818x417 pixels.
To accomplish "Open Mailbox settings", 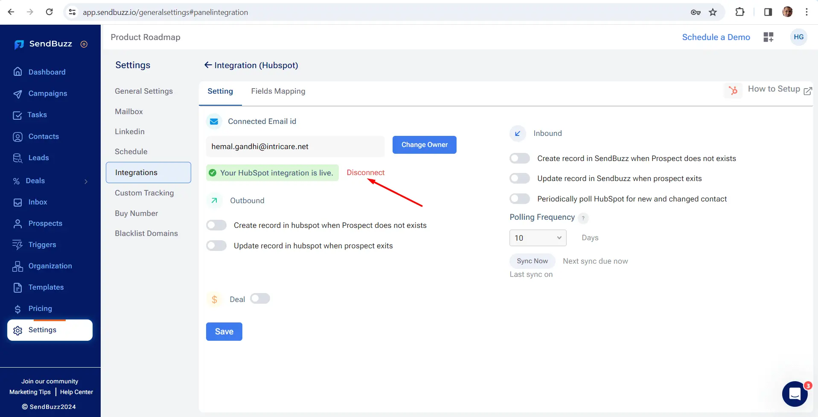I will click(x=129, y=112).
